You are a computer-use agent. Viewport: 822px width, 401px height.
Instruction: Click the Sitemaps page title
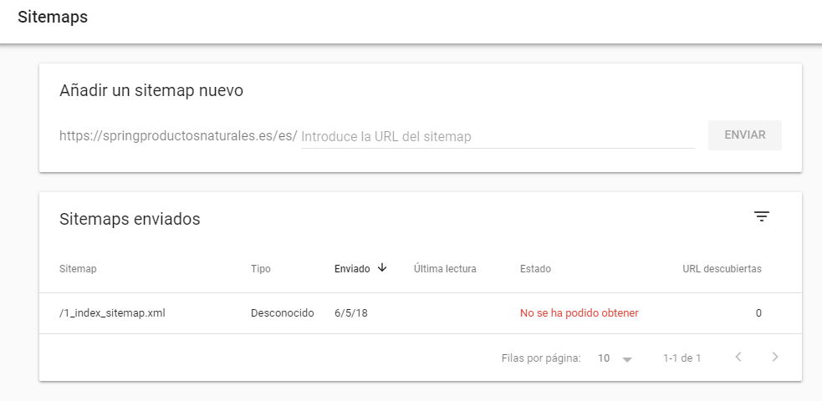point(53,18)
